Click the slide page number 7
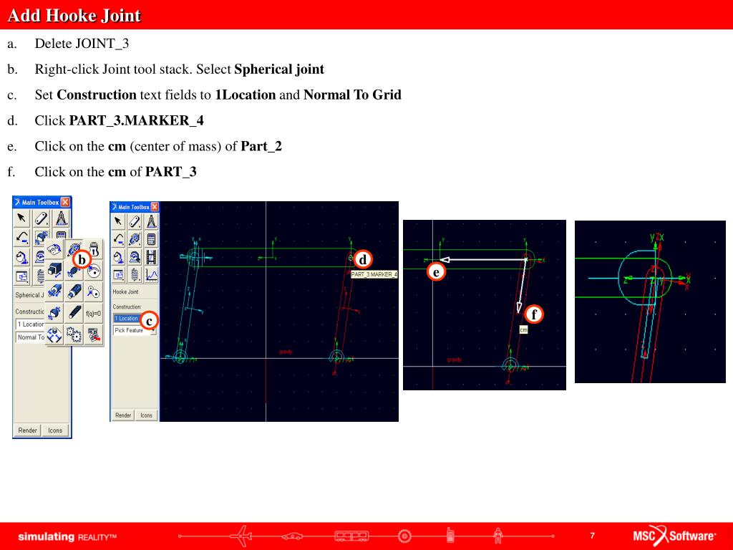The height and width of the screenshot is (550, 733). 592,536
